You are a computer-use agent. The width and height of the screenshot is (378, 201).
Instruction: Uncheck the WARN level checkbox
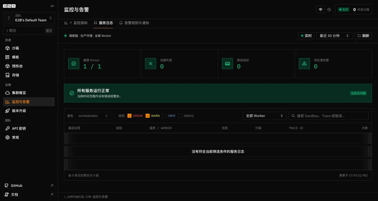click(x=147, y=116)
